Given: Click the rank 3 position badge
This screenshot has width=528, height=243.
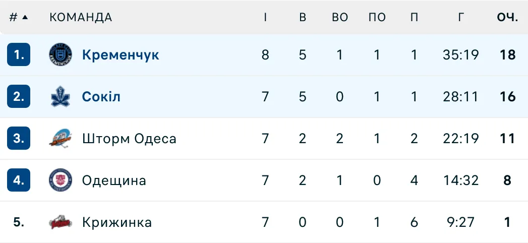Looking at the screenshot, I should [x=19, y=139].
